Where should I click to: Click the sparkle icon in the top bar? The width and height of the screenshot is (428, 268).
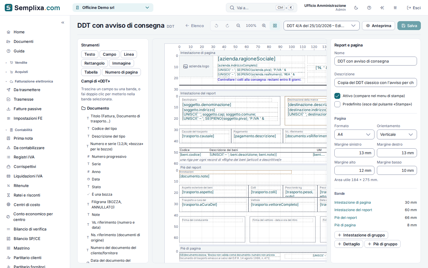point(382,8)
